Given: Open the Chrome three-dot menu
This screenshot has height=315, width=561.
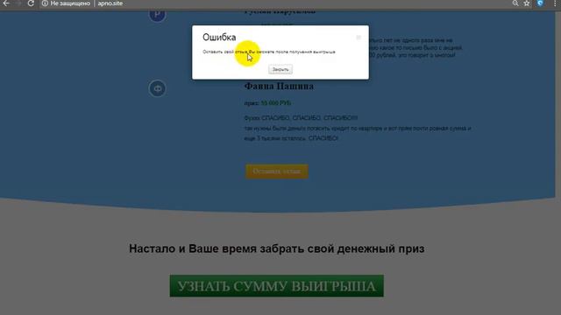Looking at the screenshot, I should 555,3.
